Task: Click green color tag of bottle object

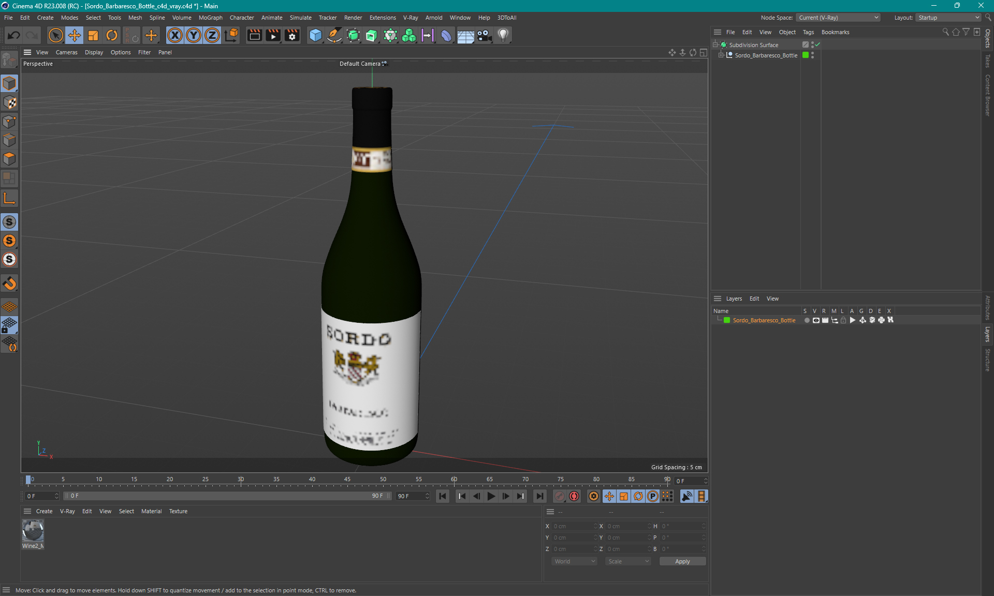Action: [x=806, y=55]
